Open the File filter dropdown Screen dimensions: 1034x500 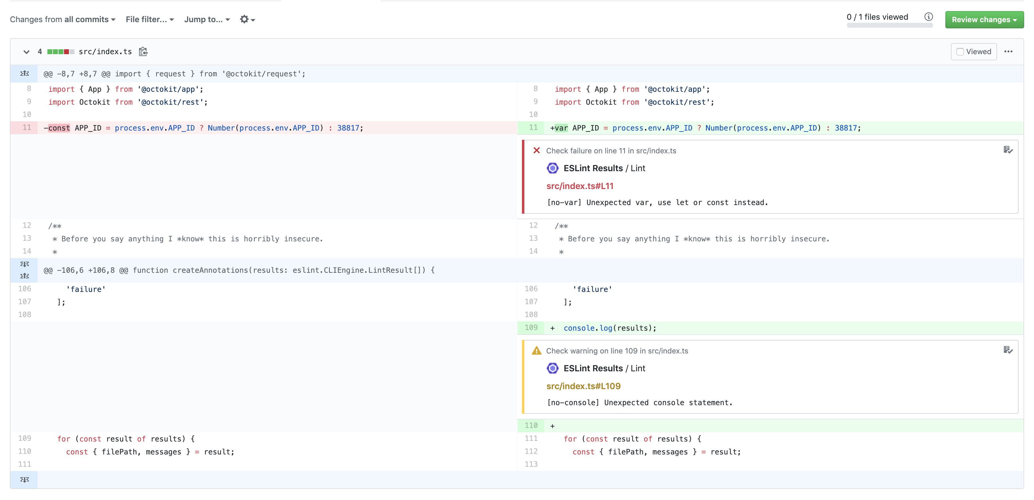pyautogui.click(x=149, y=19)
